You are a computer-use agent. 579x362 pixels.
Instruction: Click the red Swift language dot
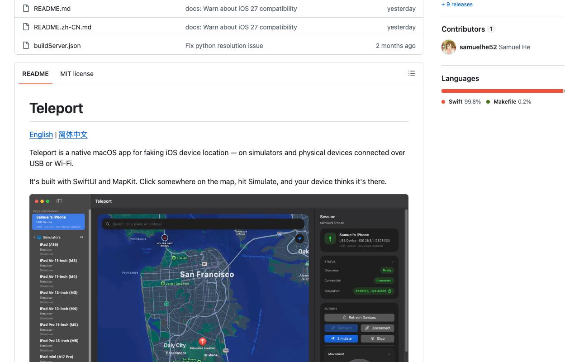443,102
